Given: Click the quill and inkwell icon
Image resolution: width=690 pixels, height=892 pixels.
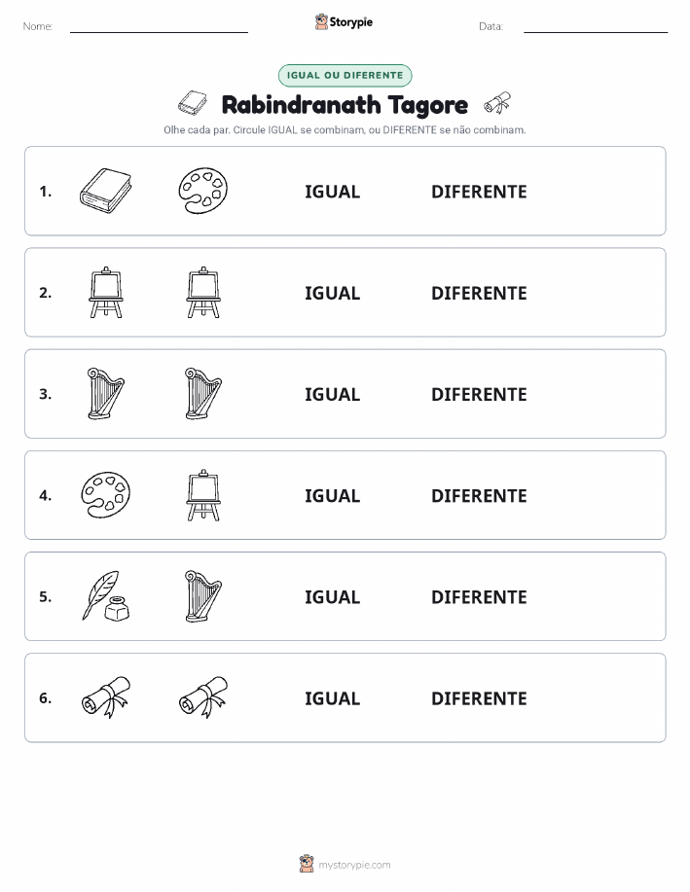Looking at the screenshot, I should (106, 596).
